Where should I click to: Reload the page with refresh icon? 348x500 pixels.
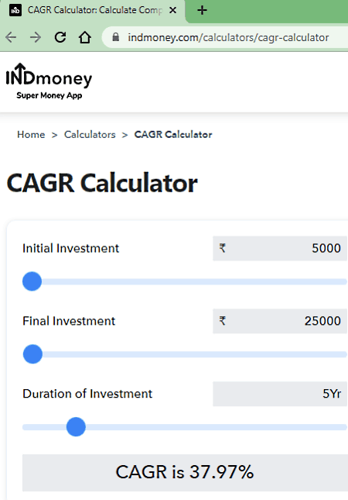[60, 37]
